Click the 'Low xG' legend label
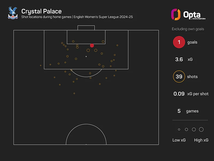Screen dimensions: 214x161 [179, 140]
